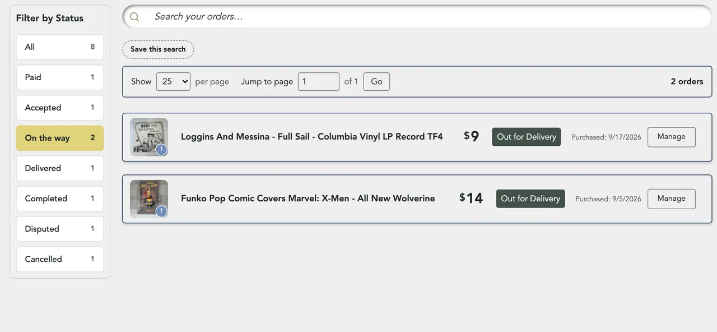Screen dimensions: 717x332
Task: Click the Go button
Action: click(376, 81)
